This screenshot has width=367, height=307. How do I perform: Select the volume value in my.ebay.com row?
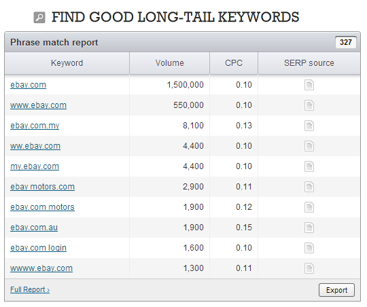click(x=193, y=166)
